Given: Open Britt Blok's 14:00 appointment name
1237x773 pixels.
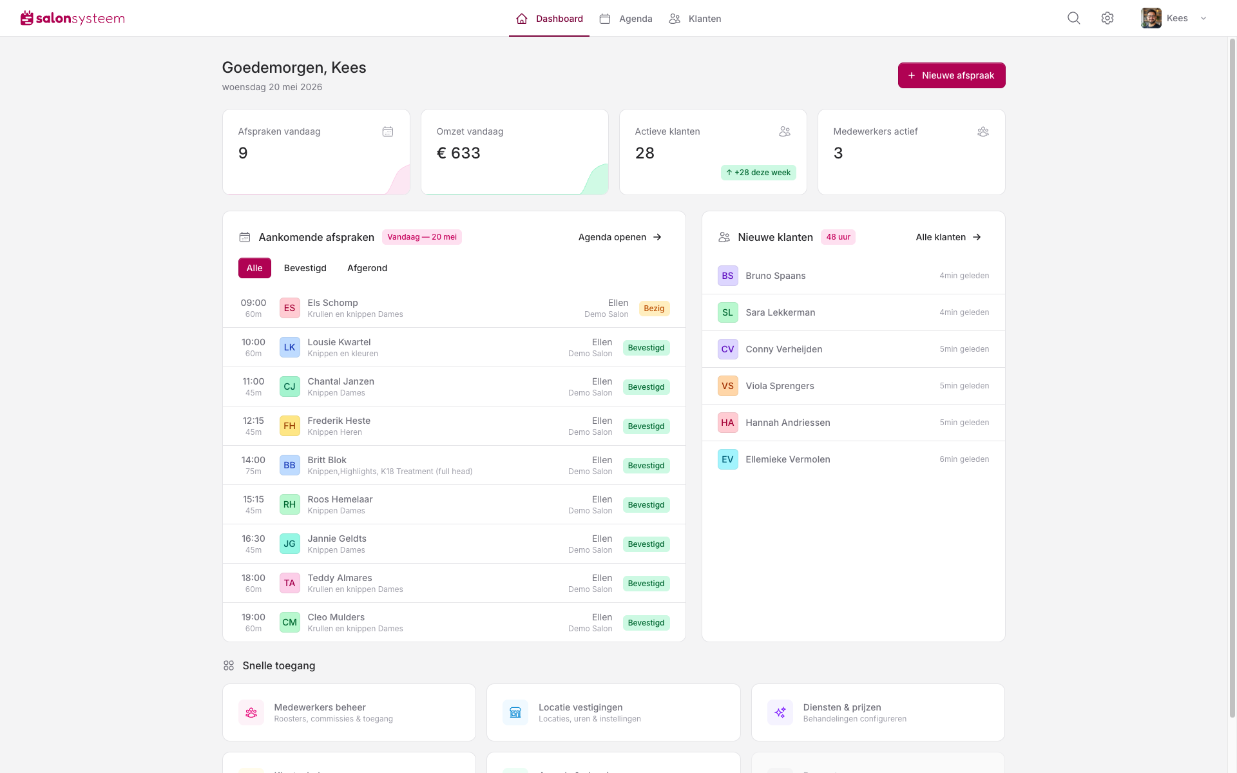Looking at the screenshot, I should [x=327, y=460].
